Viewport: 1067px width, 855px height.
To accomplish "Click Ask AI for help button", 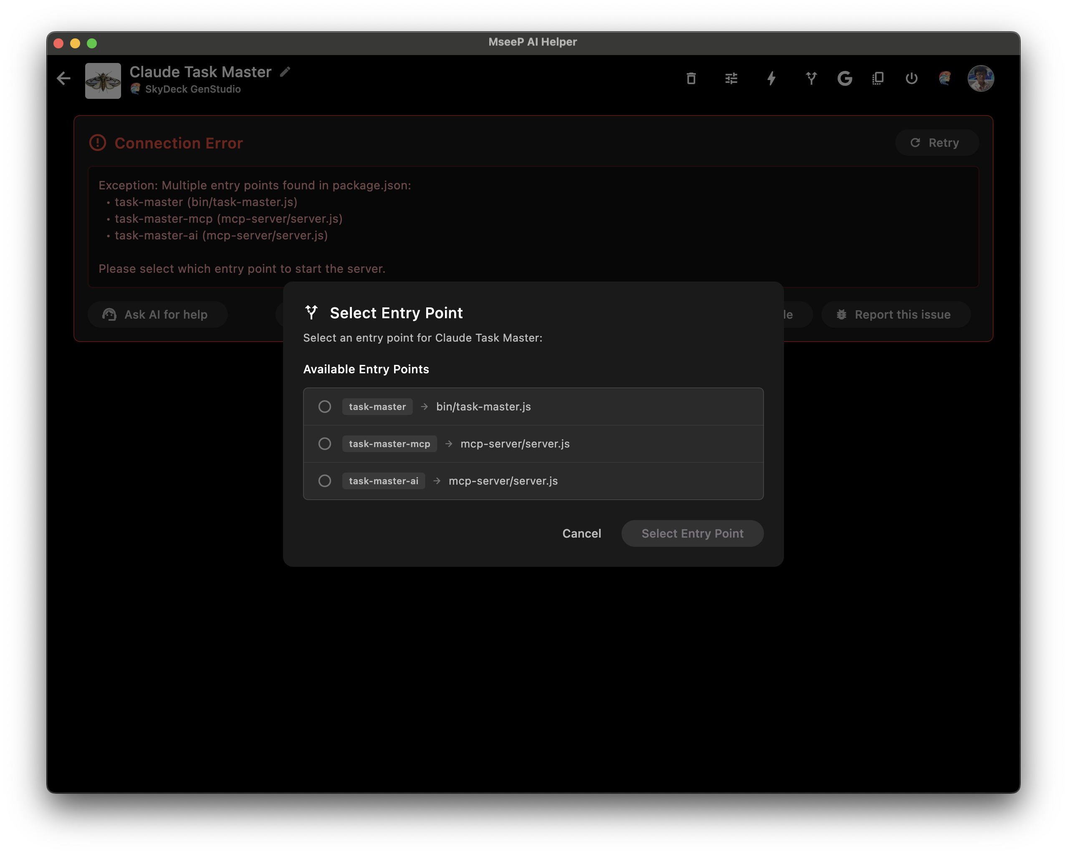I will (157, 314).
